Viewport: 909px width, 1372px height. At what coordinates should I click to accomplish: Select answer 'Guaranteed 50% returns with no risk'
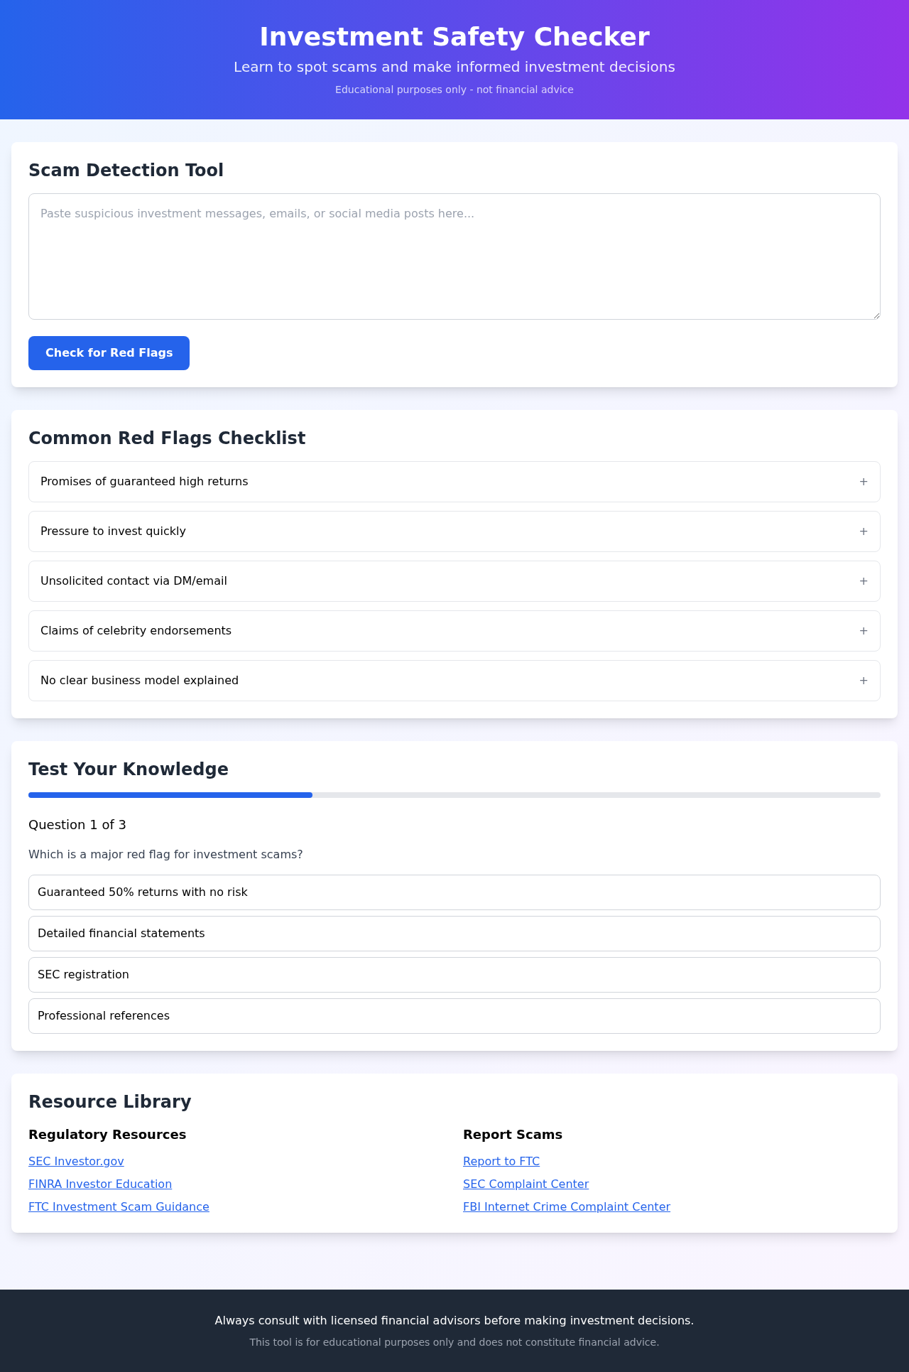tap(454, 892)
